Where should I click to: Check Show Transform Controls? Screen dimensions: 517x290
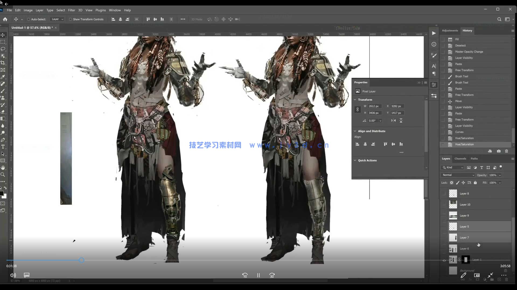71,19
